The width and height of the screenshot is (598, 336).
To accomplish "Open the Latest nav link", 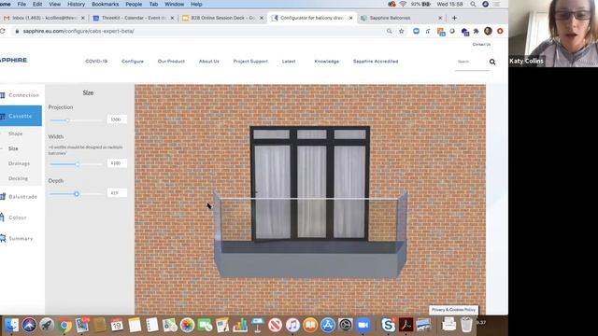I will click(289, 62).
